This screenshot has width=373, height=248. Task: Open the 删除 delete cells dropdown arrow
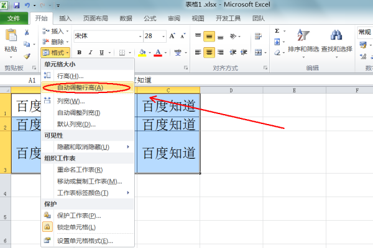67,42
